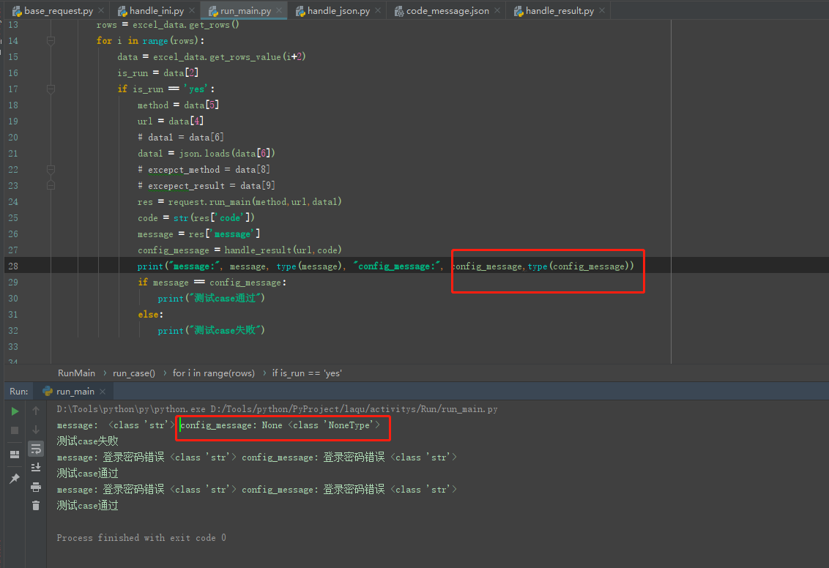Click 'config_message: None' console output
This screenshot has width=829, height=568.
pos(231,425)
